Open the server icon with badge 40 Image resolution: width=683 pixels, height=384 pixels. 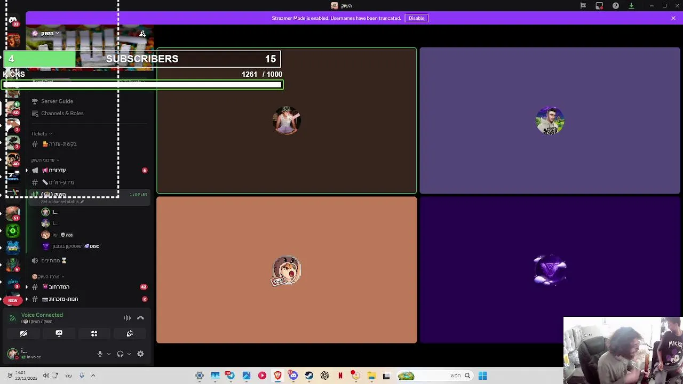(x=13, y=159)
